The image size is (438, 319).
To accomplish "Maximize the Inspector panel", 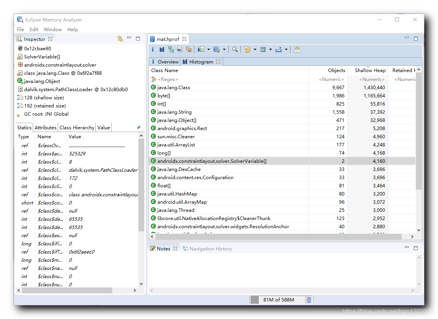I will 138,39.
